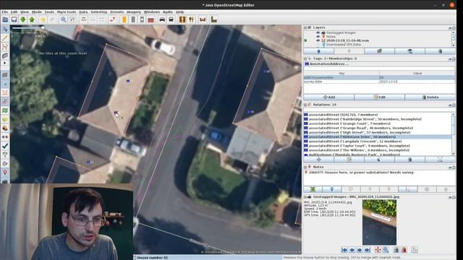Collapse the Notes panel
The width and height of the screenshot is (463, 260).
pos(305,167)
